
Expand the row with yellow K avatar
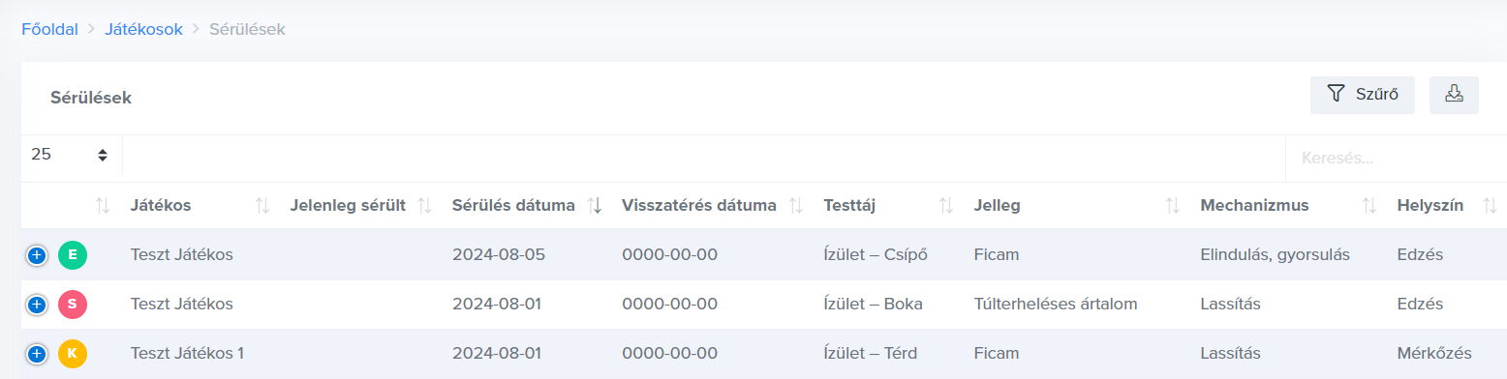[36, 353]
